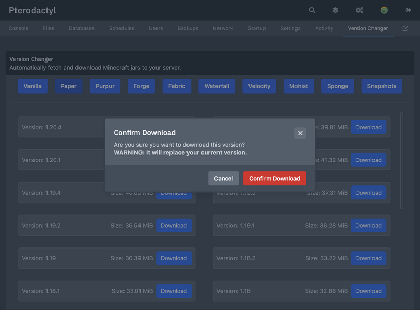The image size is (420, 310).
Task: Open the Files tab
Action: [49, 28]
